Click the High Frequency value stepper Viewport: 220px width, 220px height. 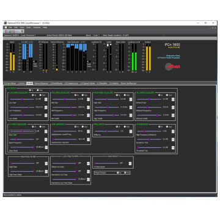click(131, 108)
